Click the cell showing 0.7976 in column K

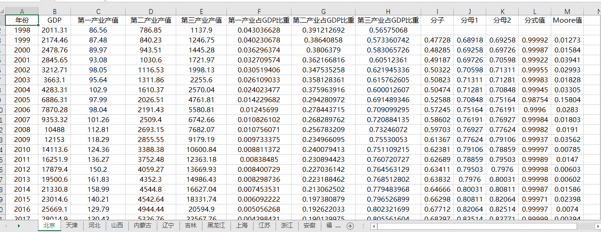click(502, 169)
